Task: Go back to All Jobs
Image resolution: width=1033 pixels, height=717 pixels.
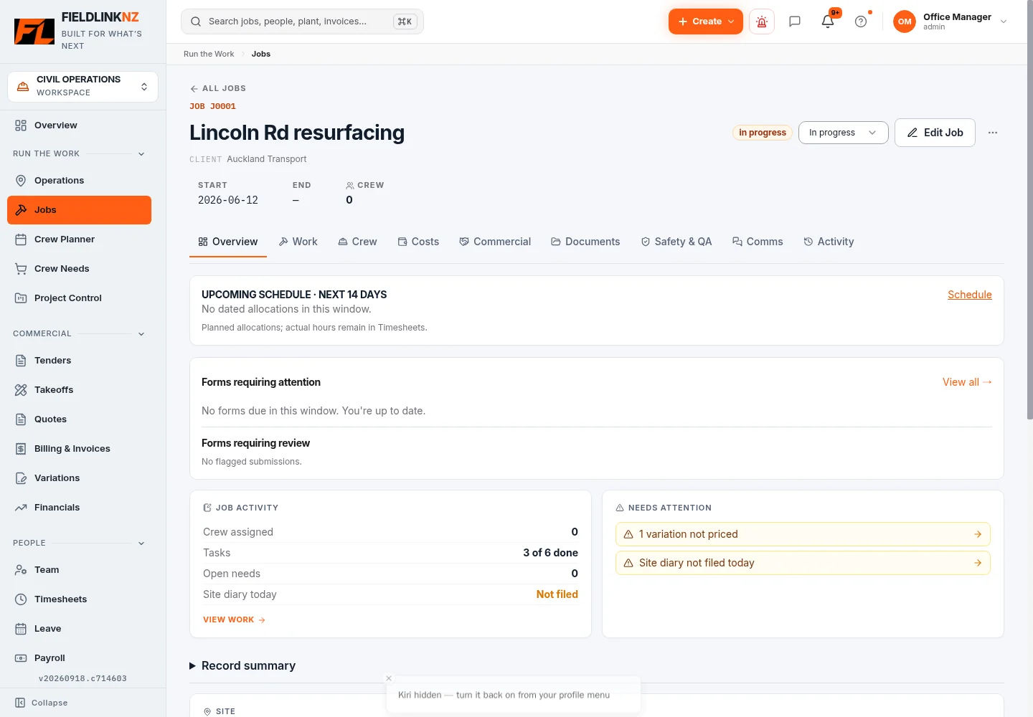Action: [218, 88]
